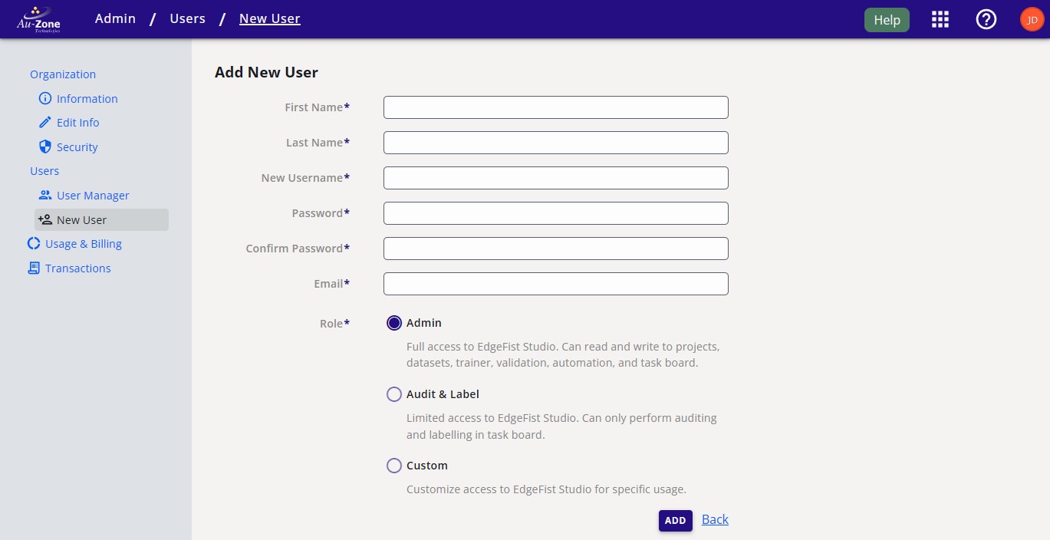The height and width of the screenshot is (540, 1050).
Task: Open the help question-mark icon
Action: click(x=986, y=19)
